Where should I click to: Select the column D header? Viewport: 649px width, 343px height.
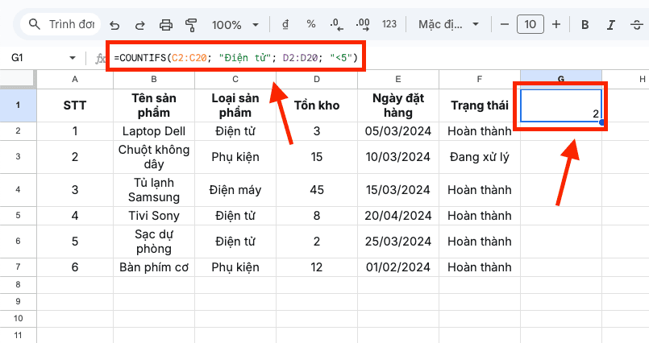point(317,79)
